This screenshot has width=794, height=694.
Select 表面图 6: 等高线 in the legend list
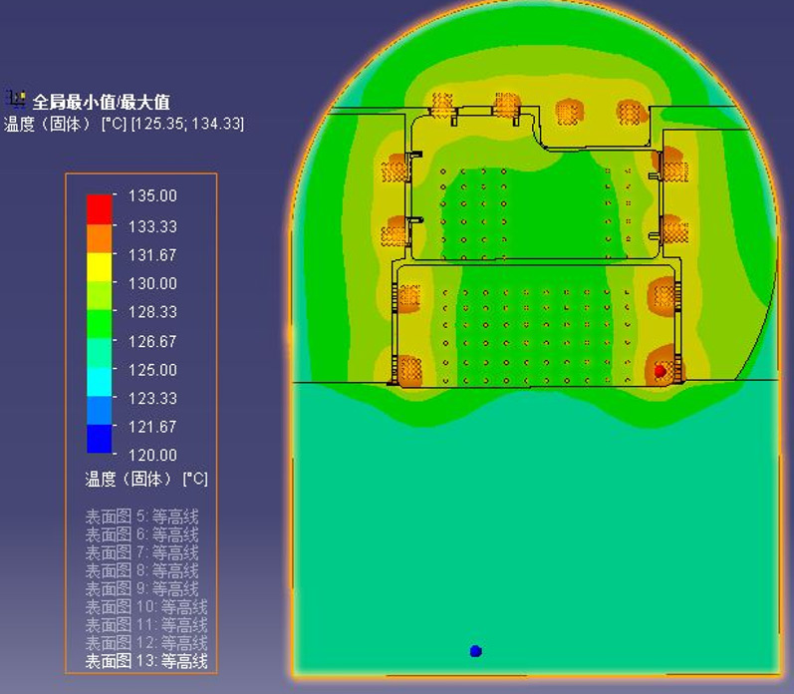(141, 534)
